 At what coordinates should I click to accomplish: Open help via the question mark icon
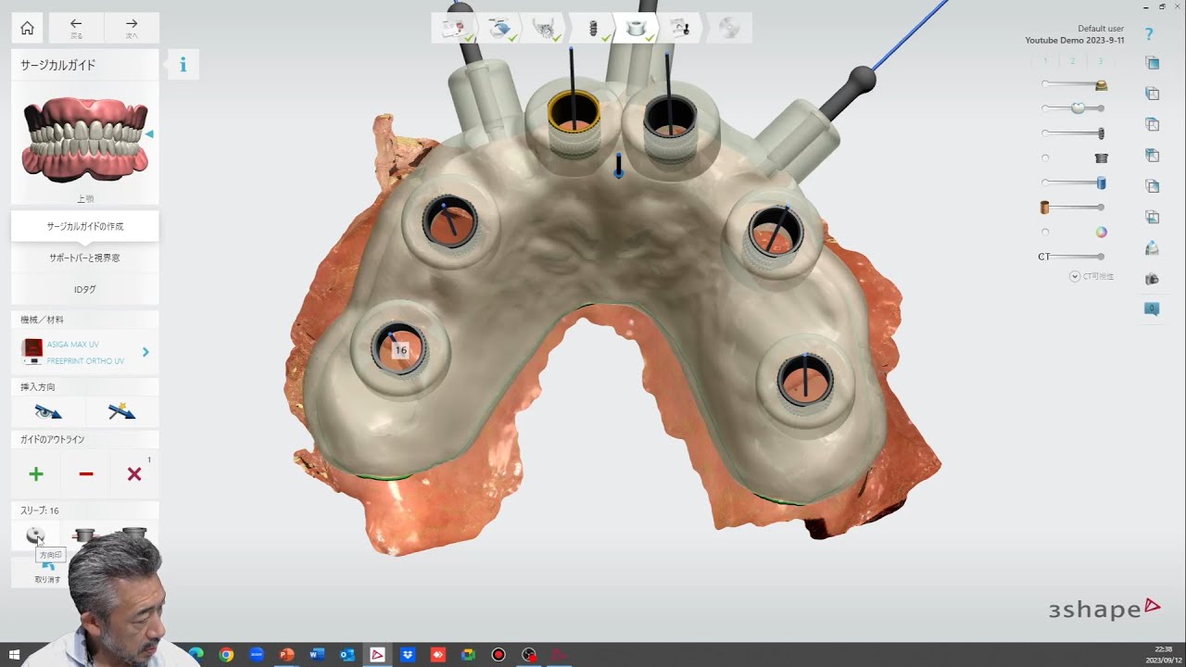click(x=1149, y=34)
